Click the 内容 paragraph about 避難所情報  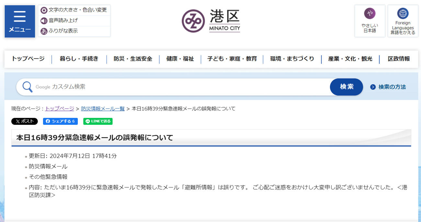point(218,191)
